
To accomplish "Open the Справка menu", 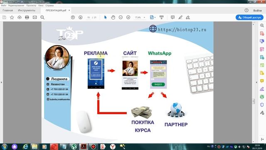I will [49, 5].
